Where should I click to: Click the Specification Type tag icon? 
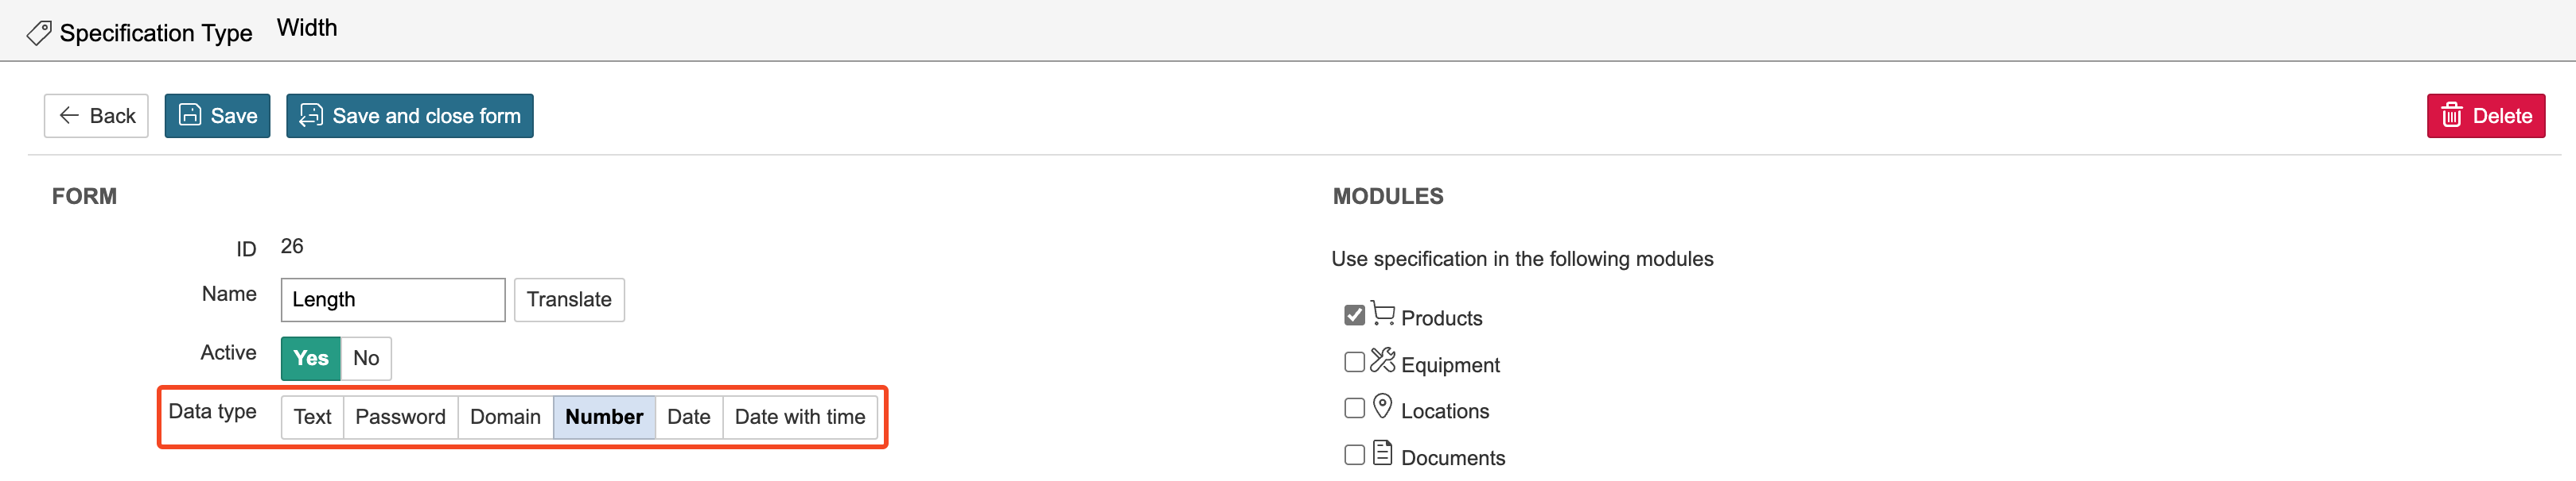coord(38,33)
